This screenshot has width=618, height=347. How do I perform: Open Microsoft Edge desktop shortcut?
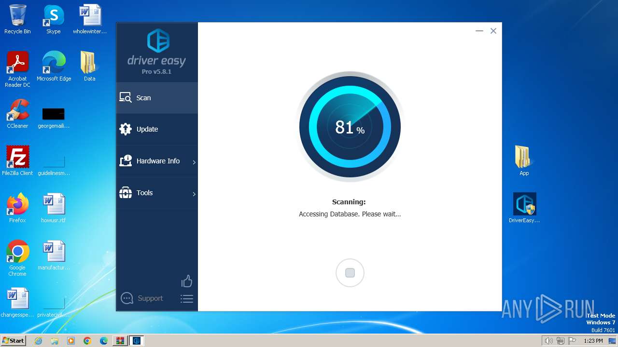54,66
